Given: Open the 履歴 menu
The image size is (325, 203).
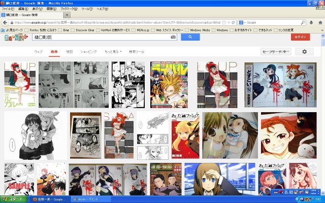Looking at the screenshot, I should pos(51,9).
